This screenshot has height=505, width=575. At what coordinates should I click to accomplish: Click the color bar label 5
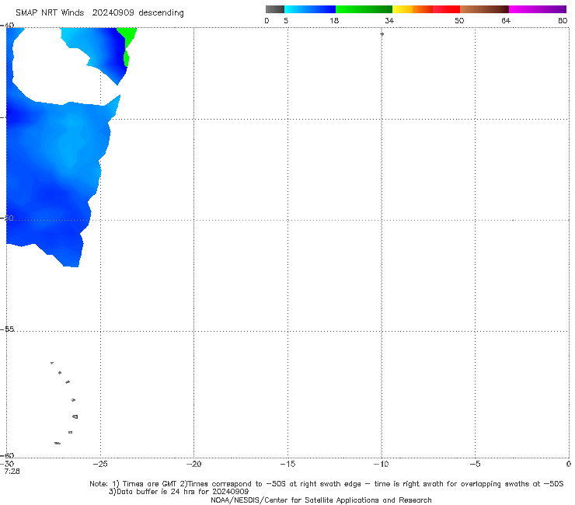(286, 21)
